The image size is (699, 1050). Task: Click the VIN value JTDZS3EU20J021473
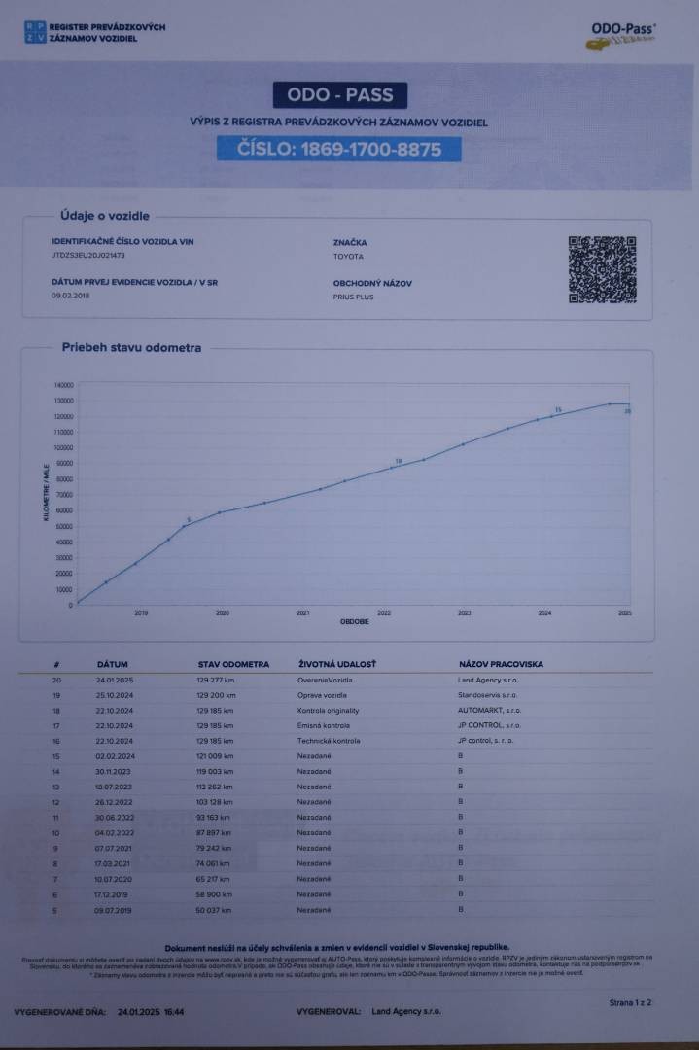tap(88, 255)
